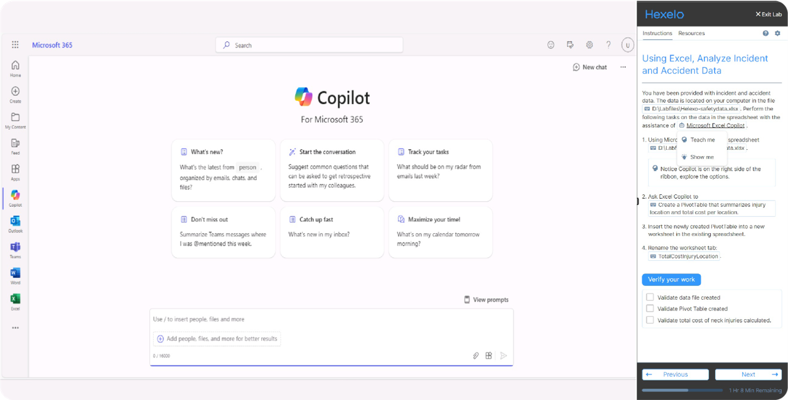Click the attach file paperclip icon
The height and width of the screenshot is (400, 788).
coord(476,355)
